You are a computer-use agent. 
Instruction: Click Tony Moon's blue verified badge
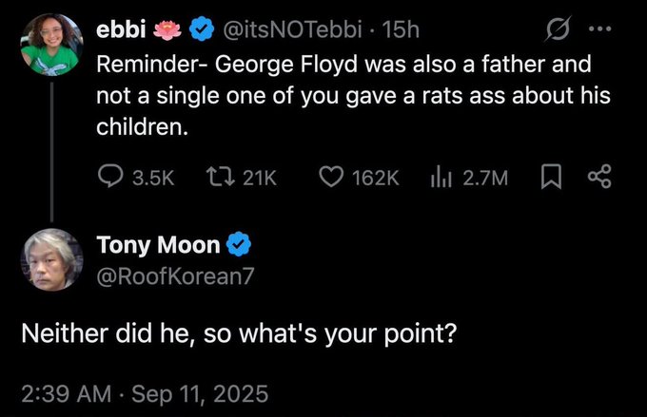point(241,246)
